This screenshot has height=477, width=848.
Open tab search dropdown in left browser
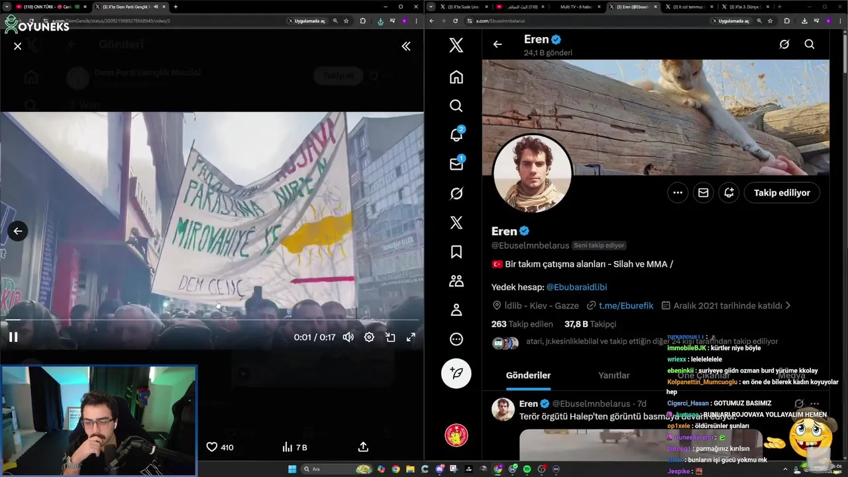tap(7, 7)
